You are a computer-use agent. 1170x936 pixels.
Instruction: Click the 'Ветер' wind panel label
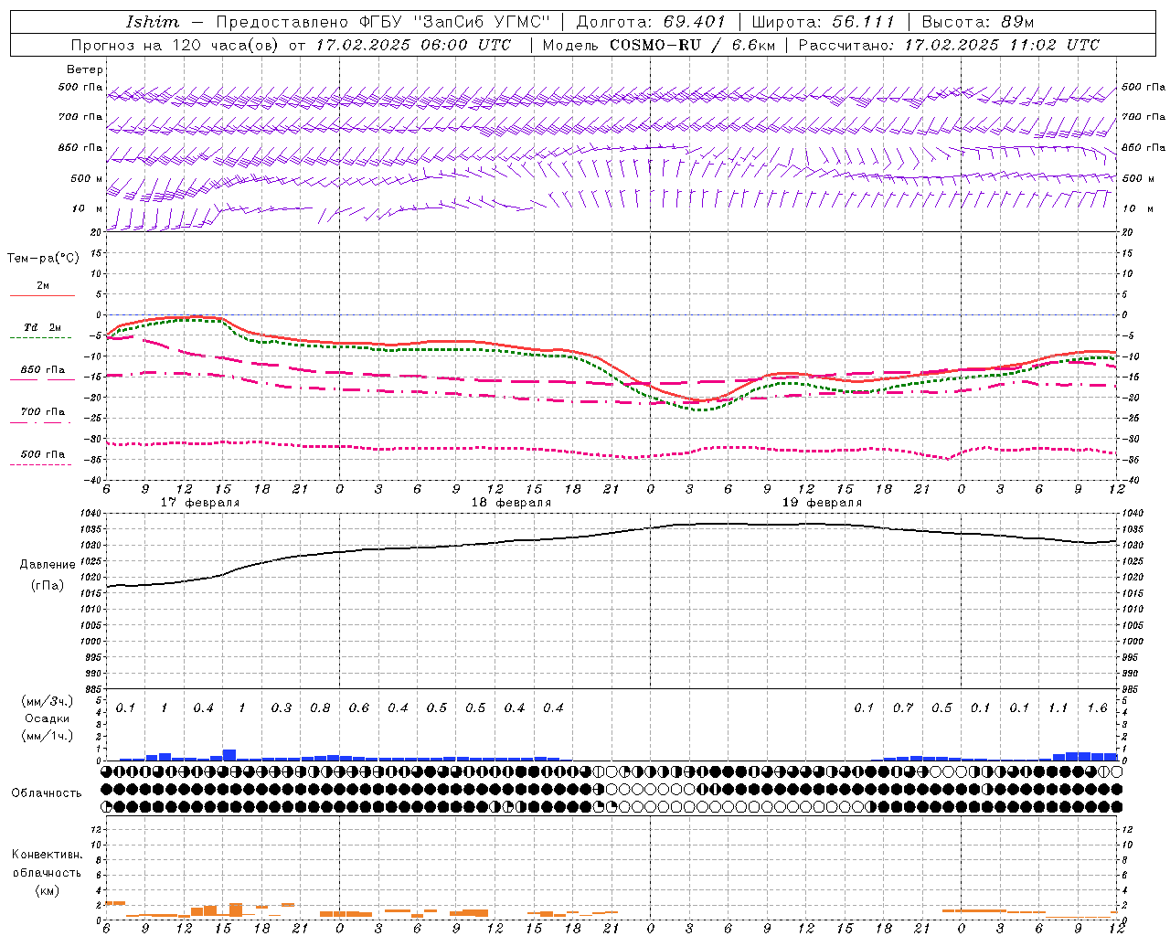pos(85,69)
